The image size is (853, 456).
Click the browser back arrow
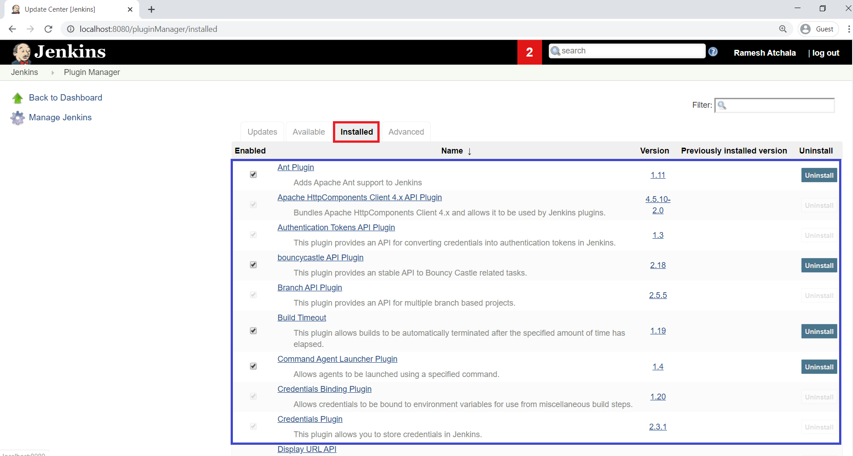pyautogui.click(x=12, y=29)
